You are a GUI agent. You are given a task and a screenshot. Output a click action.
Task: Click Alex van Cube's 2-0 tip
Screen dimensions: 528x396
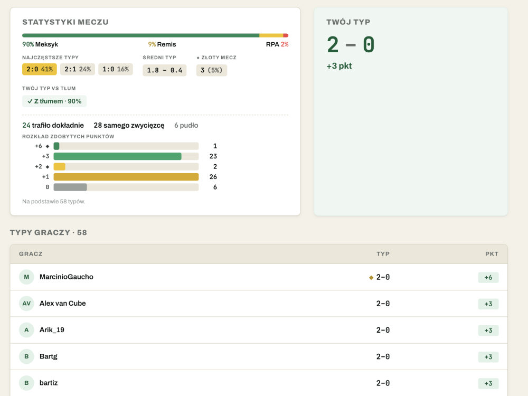tap(383, 304)
